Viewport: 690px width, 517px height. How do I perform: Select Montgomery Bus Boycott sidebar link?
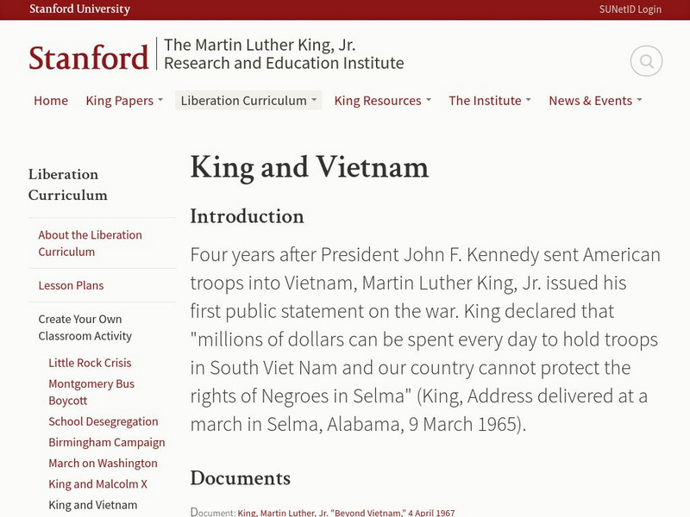click(91, 392)
